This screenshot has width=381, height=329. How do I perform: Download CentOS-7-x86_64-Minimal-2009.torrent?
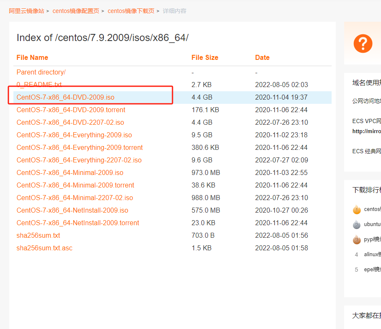click(75, 185)
